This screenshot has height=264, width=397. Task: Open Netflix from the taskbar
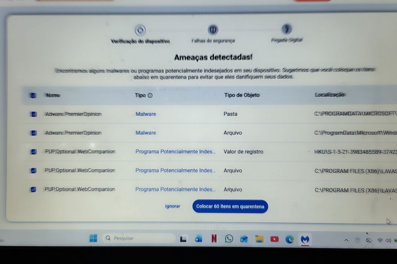coord(214,238)
